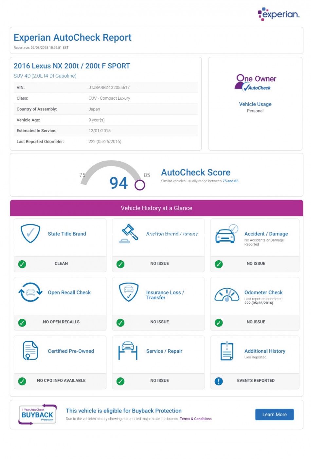The height and width of the screenshot is (459, 311).
Task: Click the score value 94
Action: [119, 183]
